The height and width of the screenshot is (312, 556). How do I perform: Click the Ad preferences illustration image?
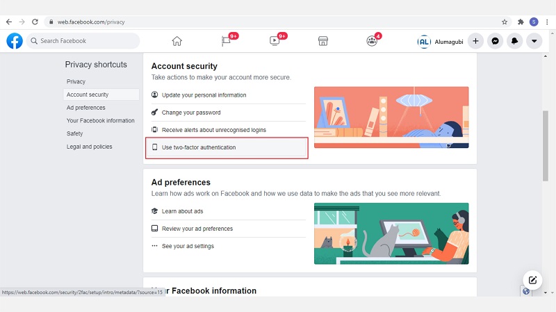(x=391, y=233)
